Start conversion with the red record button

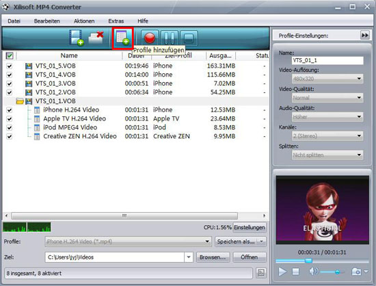click(150, 38)
